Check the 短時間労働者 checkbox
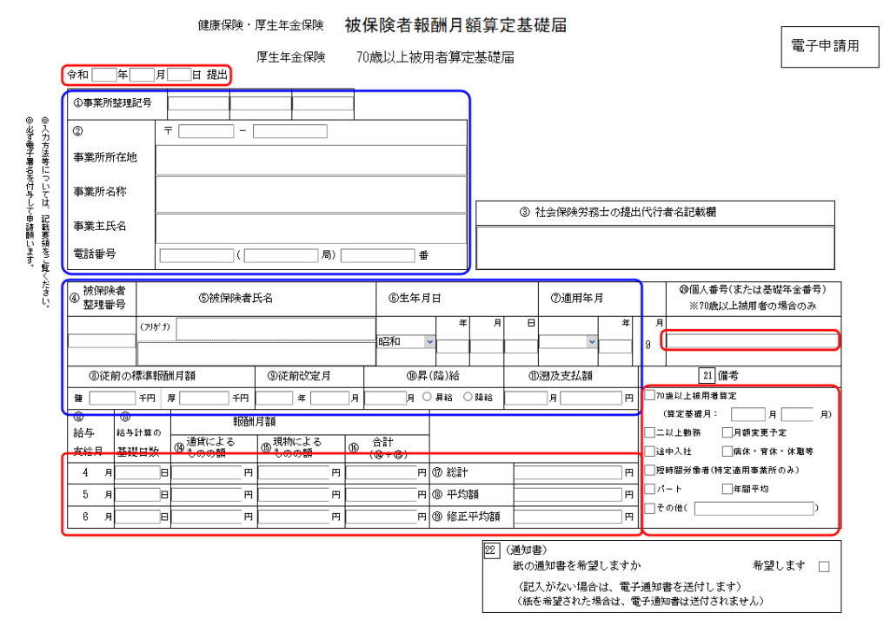890x626 pixels. click(x=650, y=470)
